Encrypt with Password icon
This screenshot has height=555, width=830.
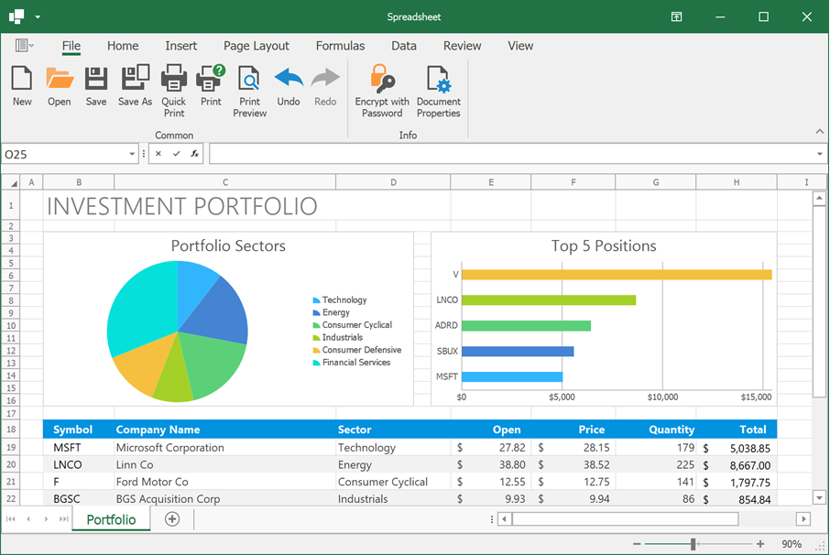[x=382, y=91]
